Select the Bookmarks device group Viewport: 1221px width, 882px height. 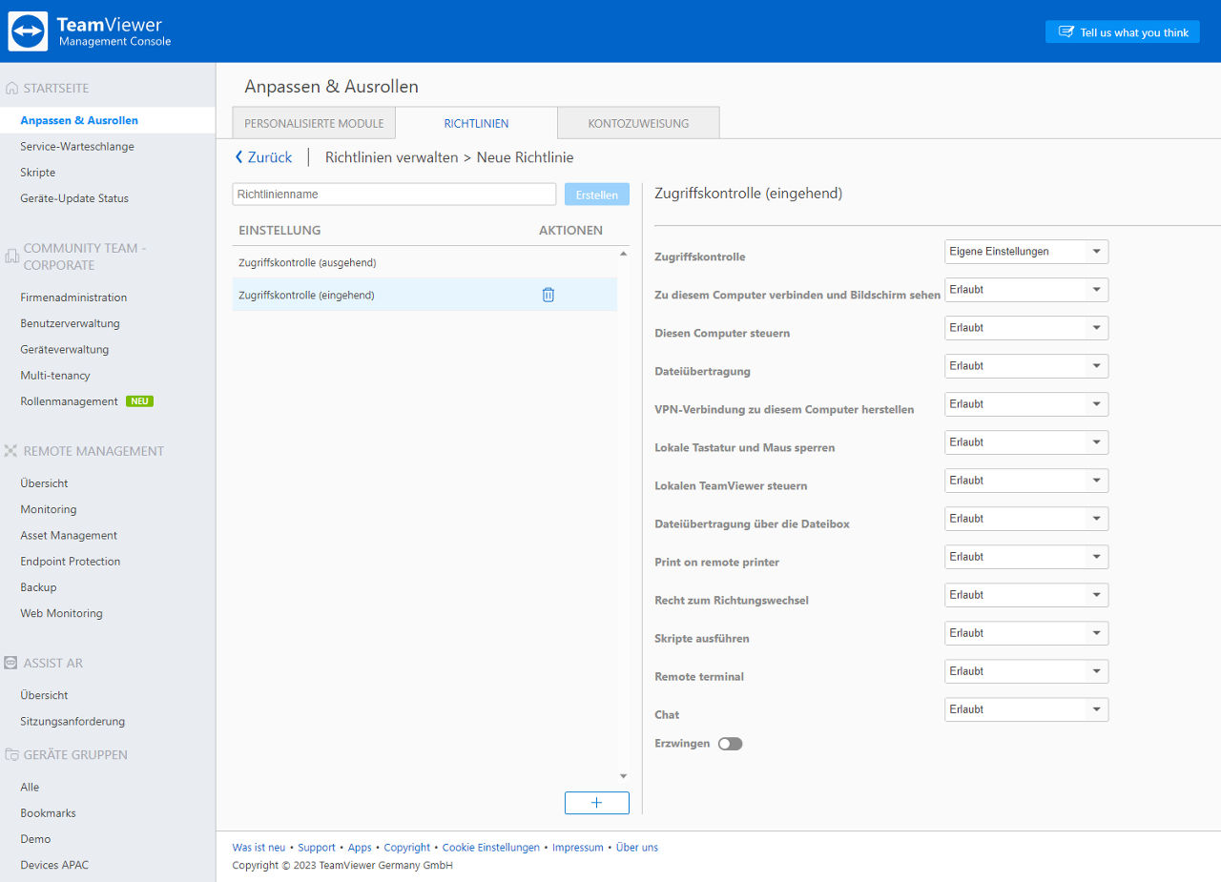click(x=48, y=813)
